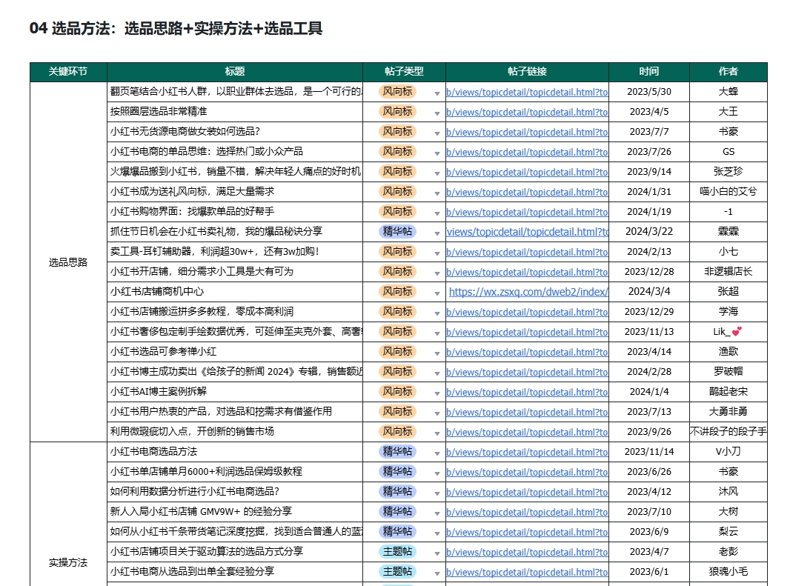Select title cell 火爆爆品搬到小红书

coord(235,171)
